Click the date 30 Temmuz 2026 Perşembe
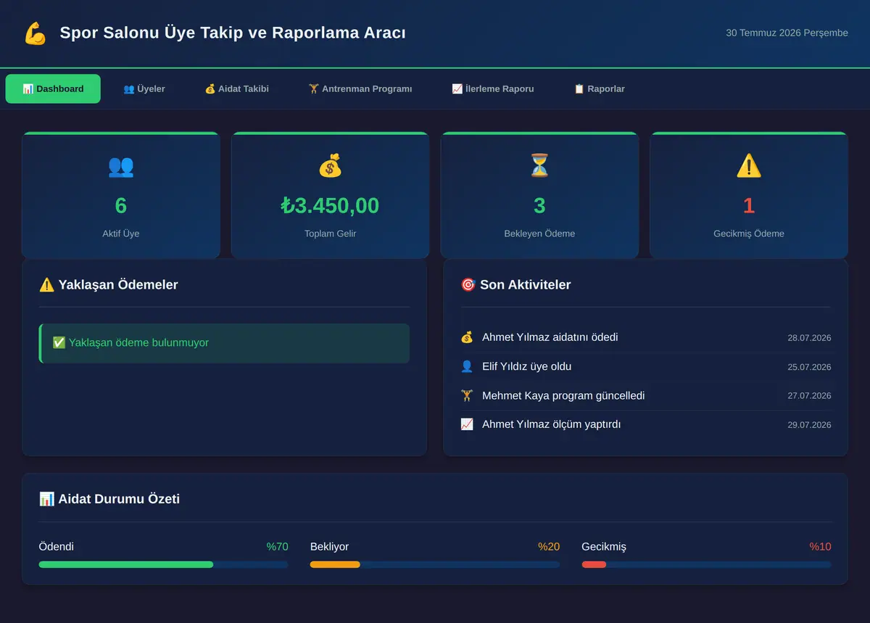This screenshot has height=623, width=870. point(787,33)
